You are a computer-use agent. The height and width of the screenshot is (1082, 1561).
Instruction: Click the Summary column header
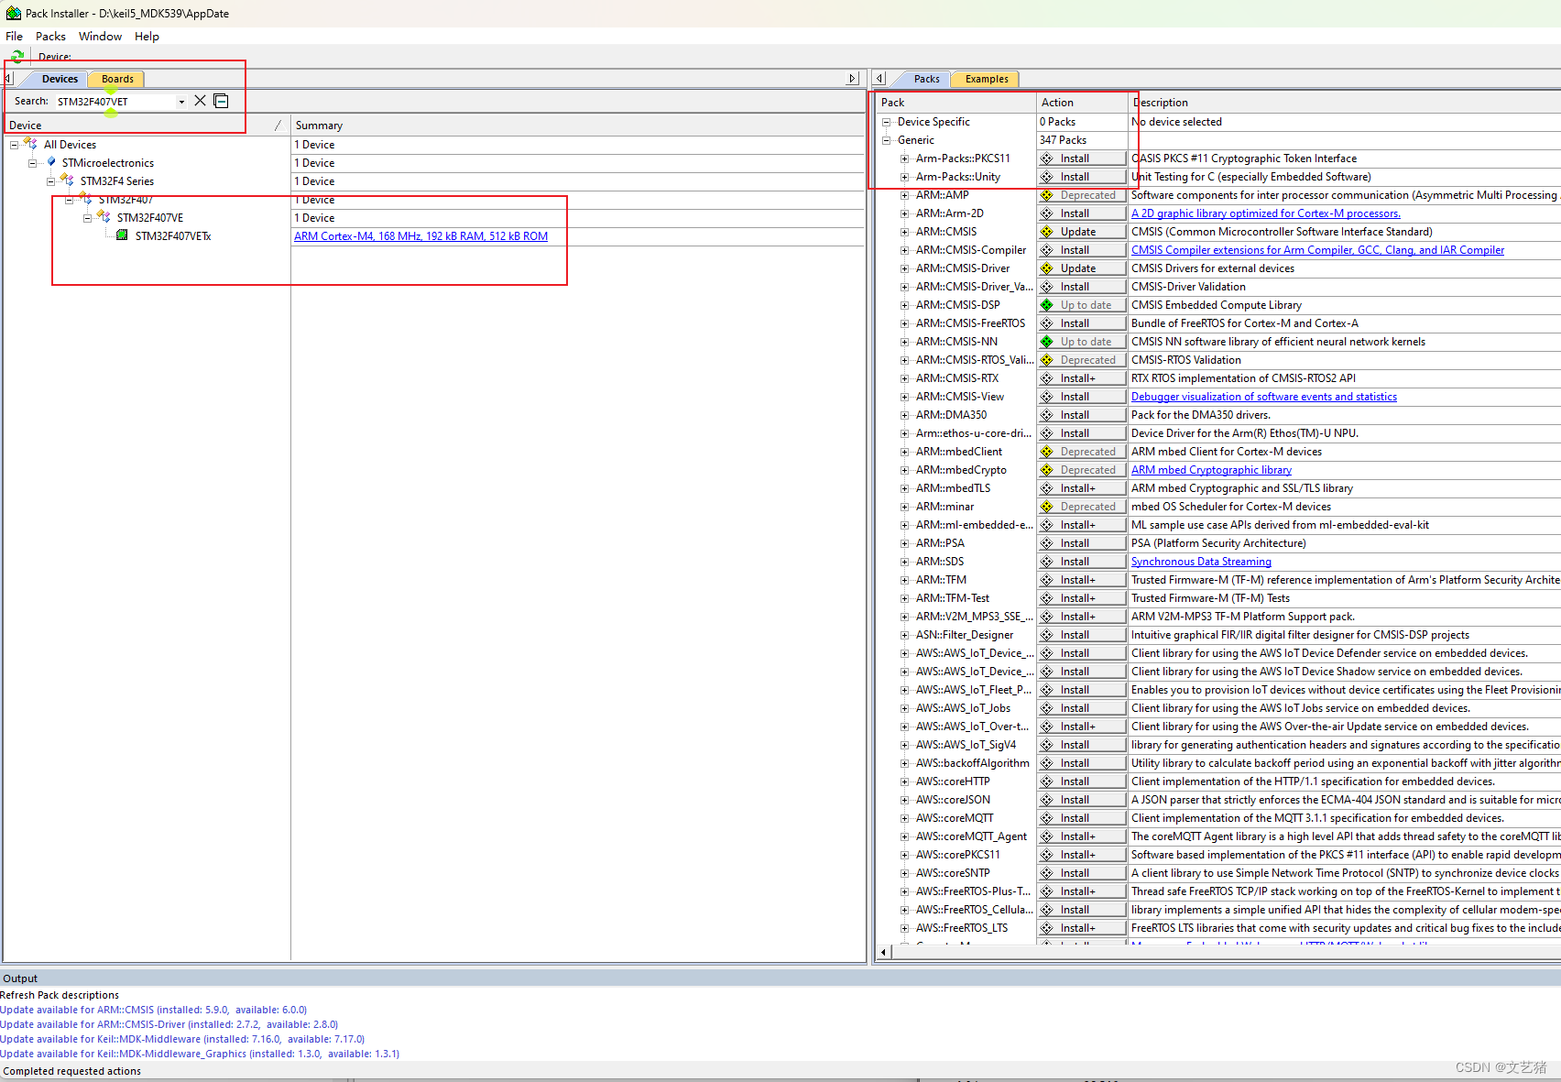(577, 126)
